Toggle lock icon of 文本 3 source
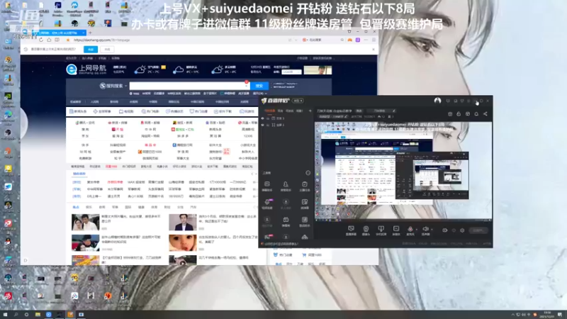Image resolution: width=567 pixels, height=319 pixels. click(268, 118)
